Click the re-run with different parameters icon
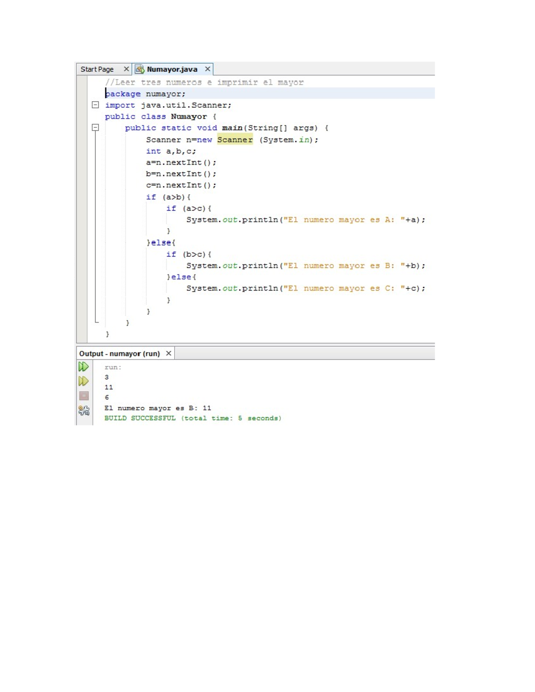Screen dimensions: 535x692 point(84,381)
